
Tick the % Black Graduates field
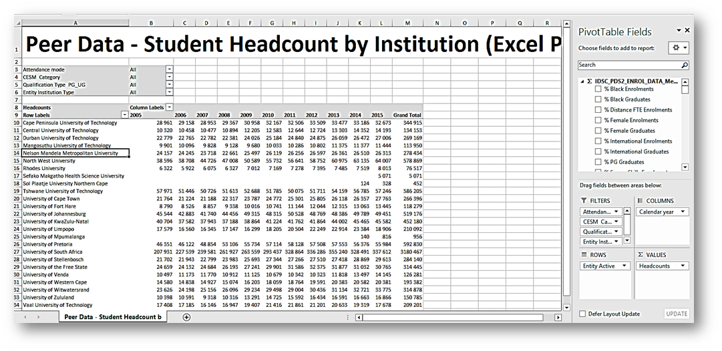598,99
